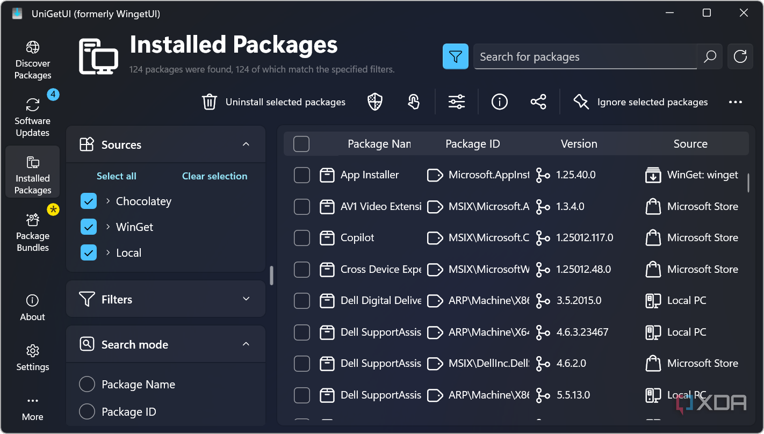The image size is (764, 434).
Task: Click the interactive uninstall hand icon
Action: click(414, 102)
